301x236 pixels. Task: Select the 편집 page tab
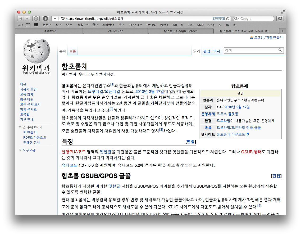207,51
